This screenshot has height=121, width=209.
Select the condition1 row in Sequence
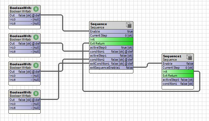111,52
